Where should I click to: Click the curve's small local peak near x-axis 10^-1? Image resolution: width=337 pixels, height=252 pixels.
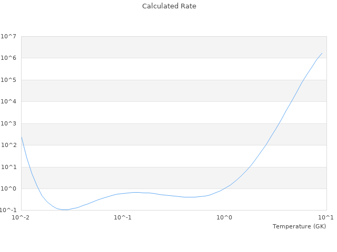pyautogui.click(x=136, y=192)
